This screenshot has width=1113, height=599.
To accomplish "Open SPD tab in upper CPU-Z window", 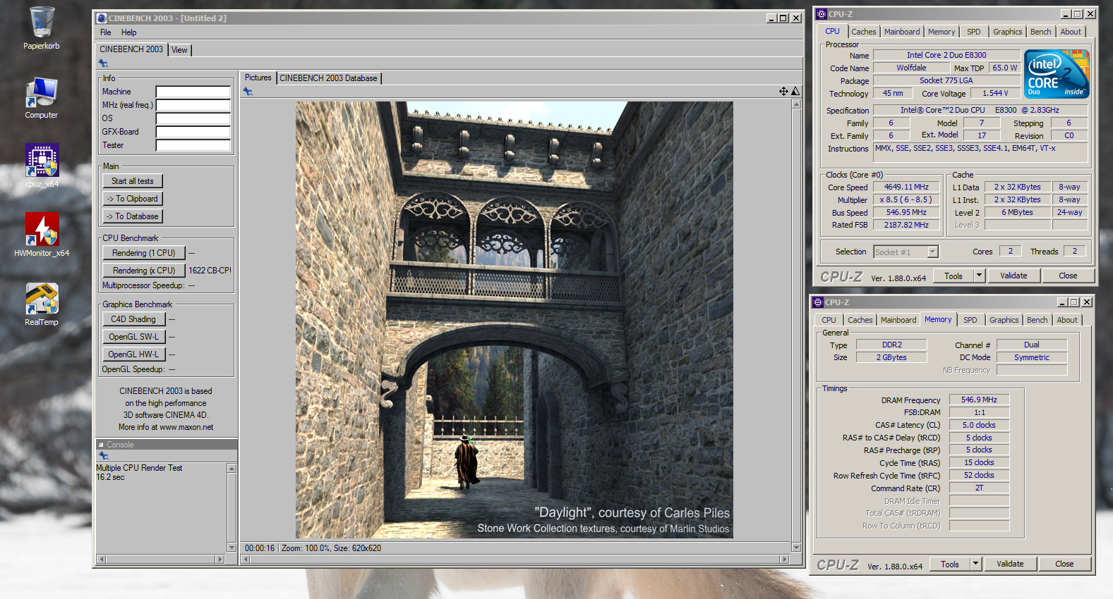I will tap(974, 32).
